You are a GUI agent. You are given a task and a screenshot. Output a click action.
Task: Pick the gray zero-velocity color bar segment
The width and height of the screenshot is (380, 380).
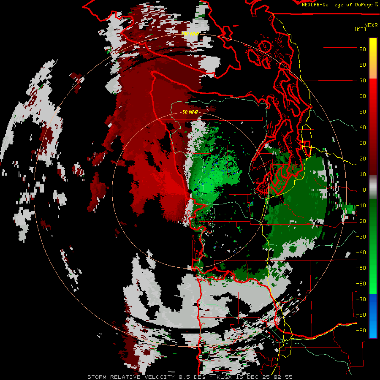(x=373, y=187)
